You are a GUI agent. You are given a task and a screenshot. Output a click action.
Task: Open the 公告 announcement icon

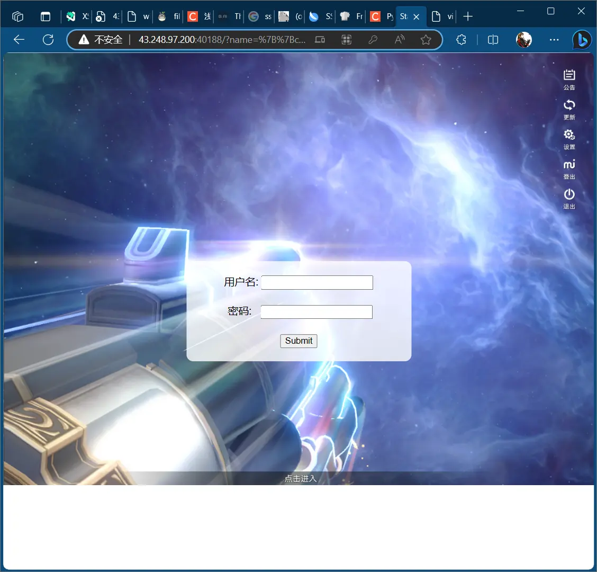[x=569, y=79]
